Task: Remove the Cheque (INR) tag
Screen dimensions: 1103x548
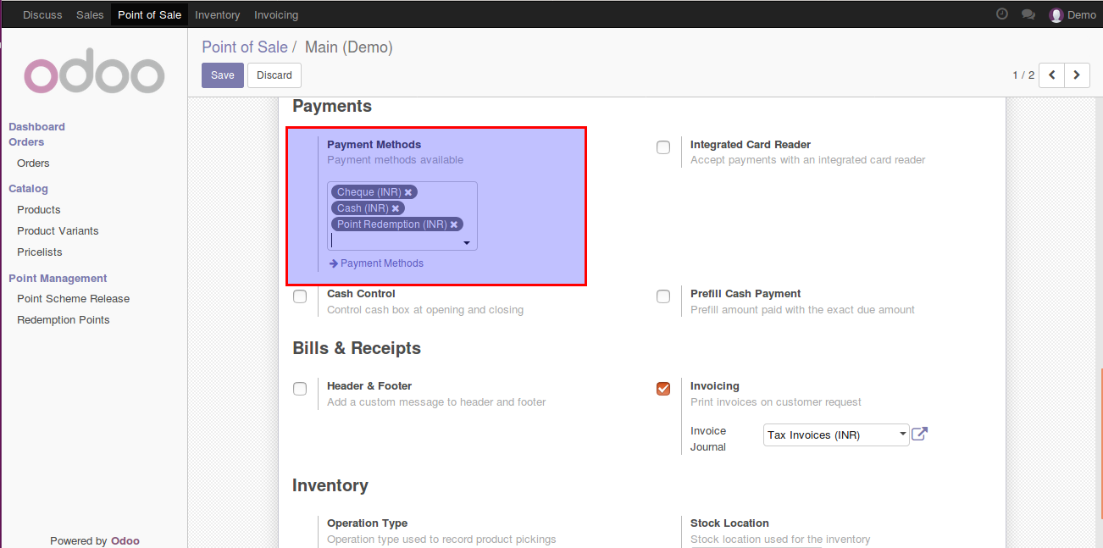Action: click(x=408, y=192)
